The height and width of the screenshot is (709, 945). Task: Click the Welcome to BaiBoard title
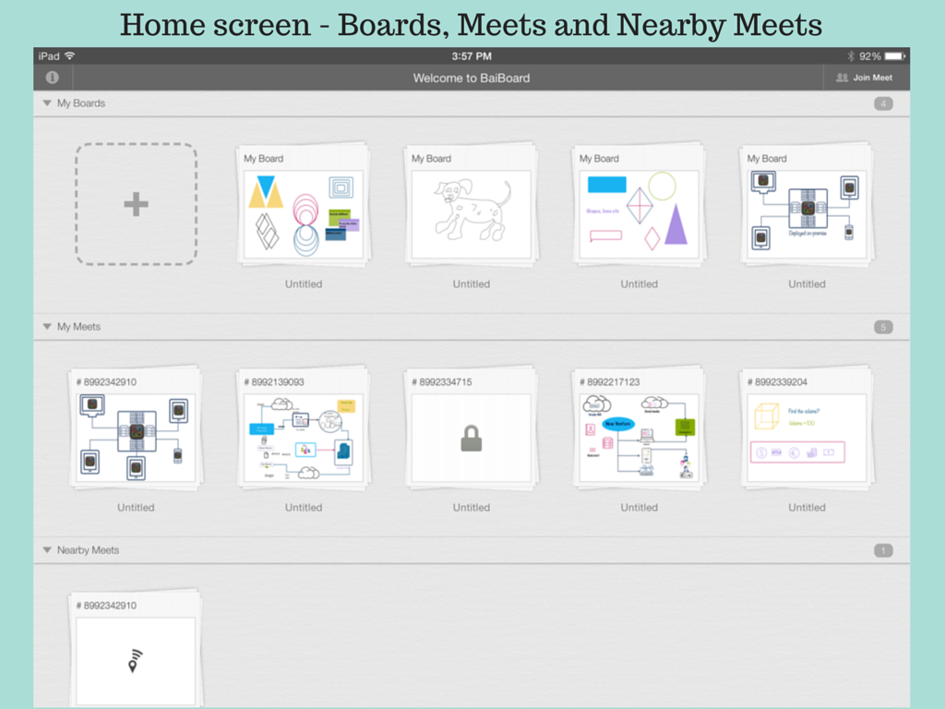point(472,78)
